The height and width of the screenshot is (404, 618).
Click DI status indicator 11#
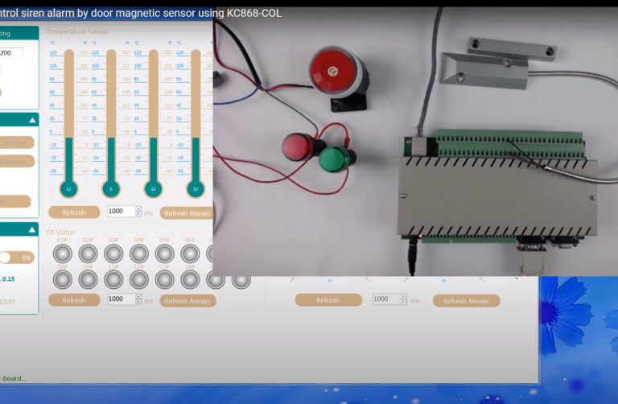click(x=113, y=279)
